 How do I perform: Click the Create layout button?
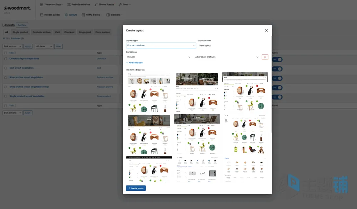(136, 188)
